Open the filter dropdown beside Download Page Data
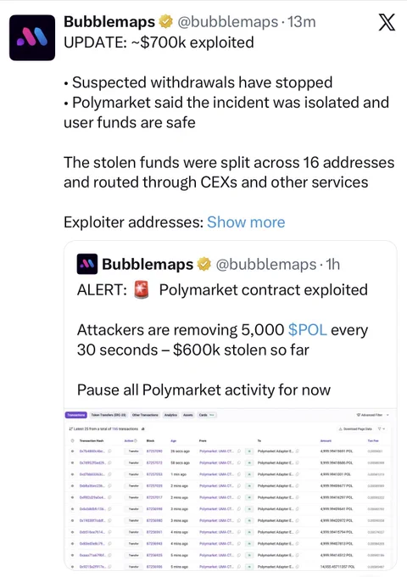The image size is (407, 577). click(x=382, y=429)
